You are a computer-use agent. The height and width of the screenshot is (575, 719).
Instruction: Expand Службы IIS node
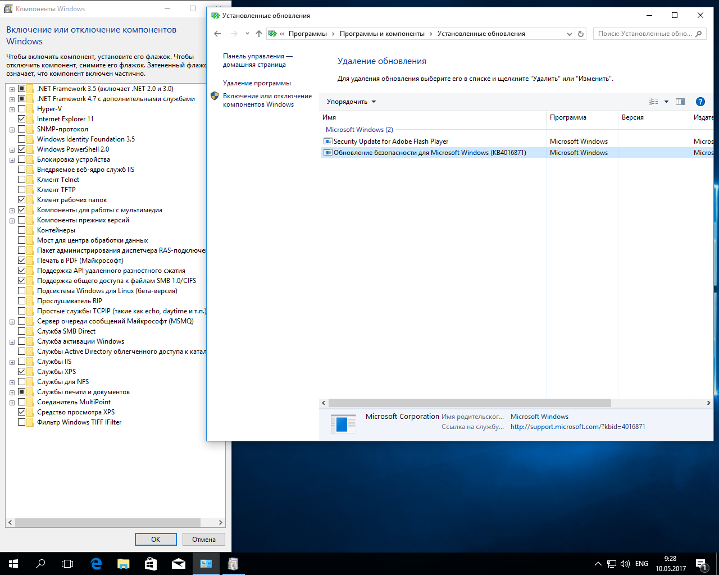(12, 362)
